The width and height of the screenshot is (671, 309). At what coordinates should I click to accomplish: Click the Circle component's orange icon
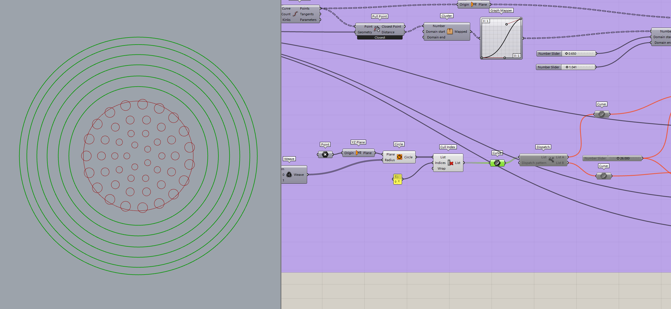(x=399, y=157)
